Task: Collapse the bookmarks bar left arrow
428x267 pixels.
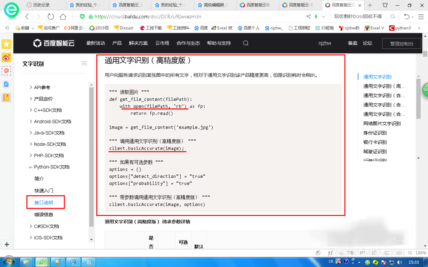Action: pyautogui.click(x=7, y=28)
